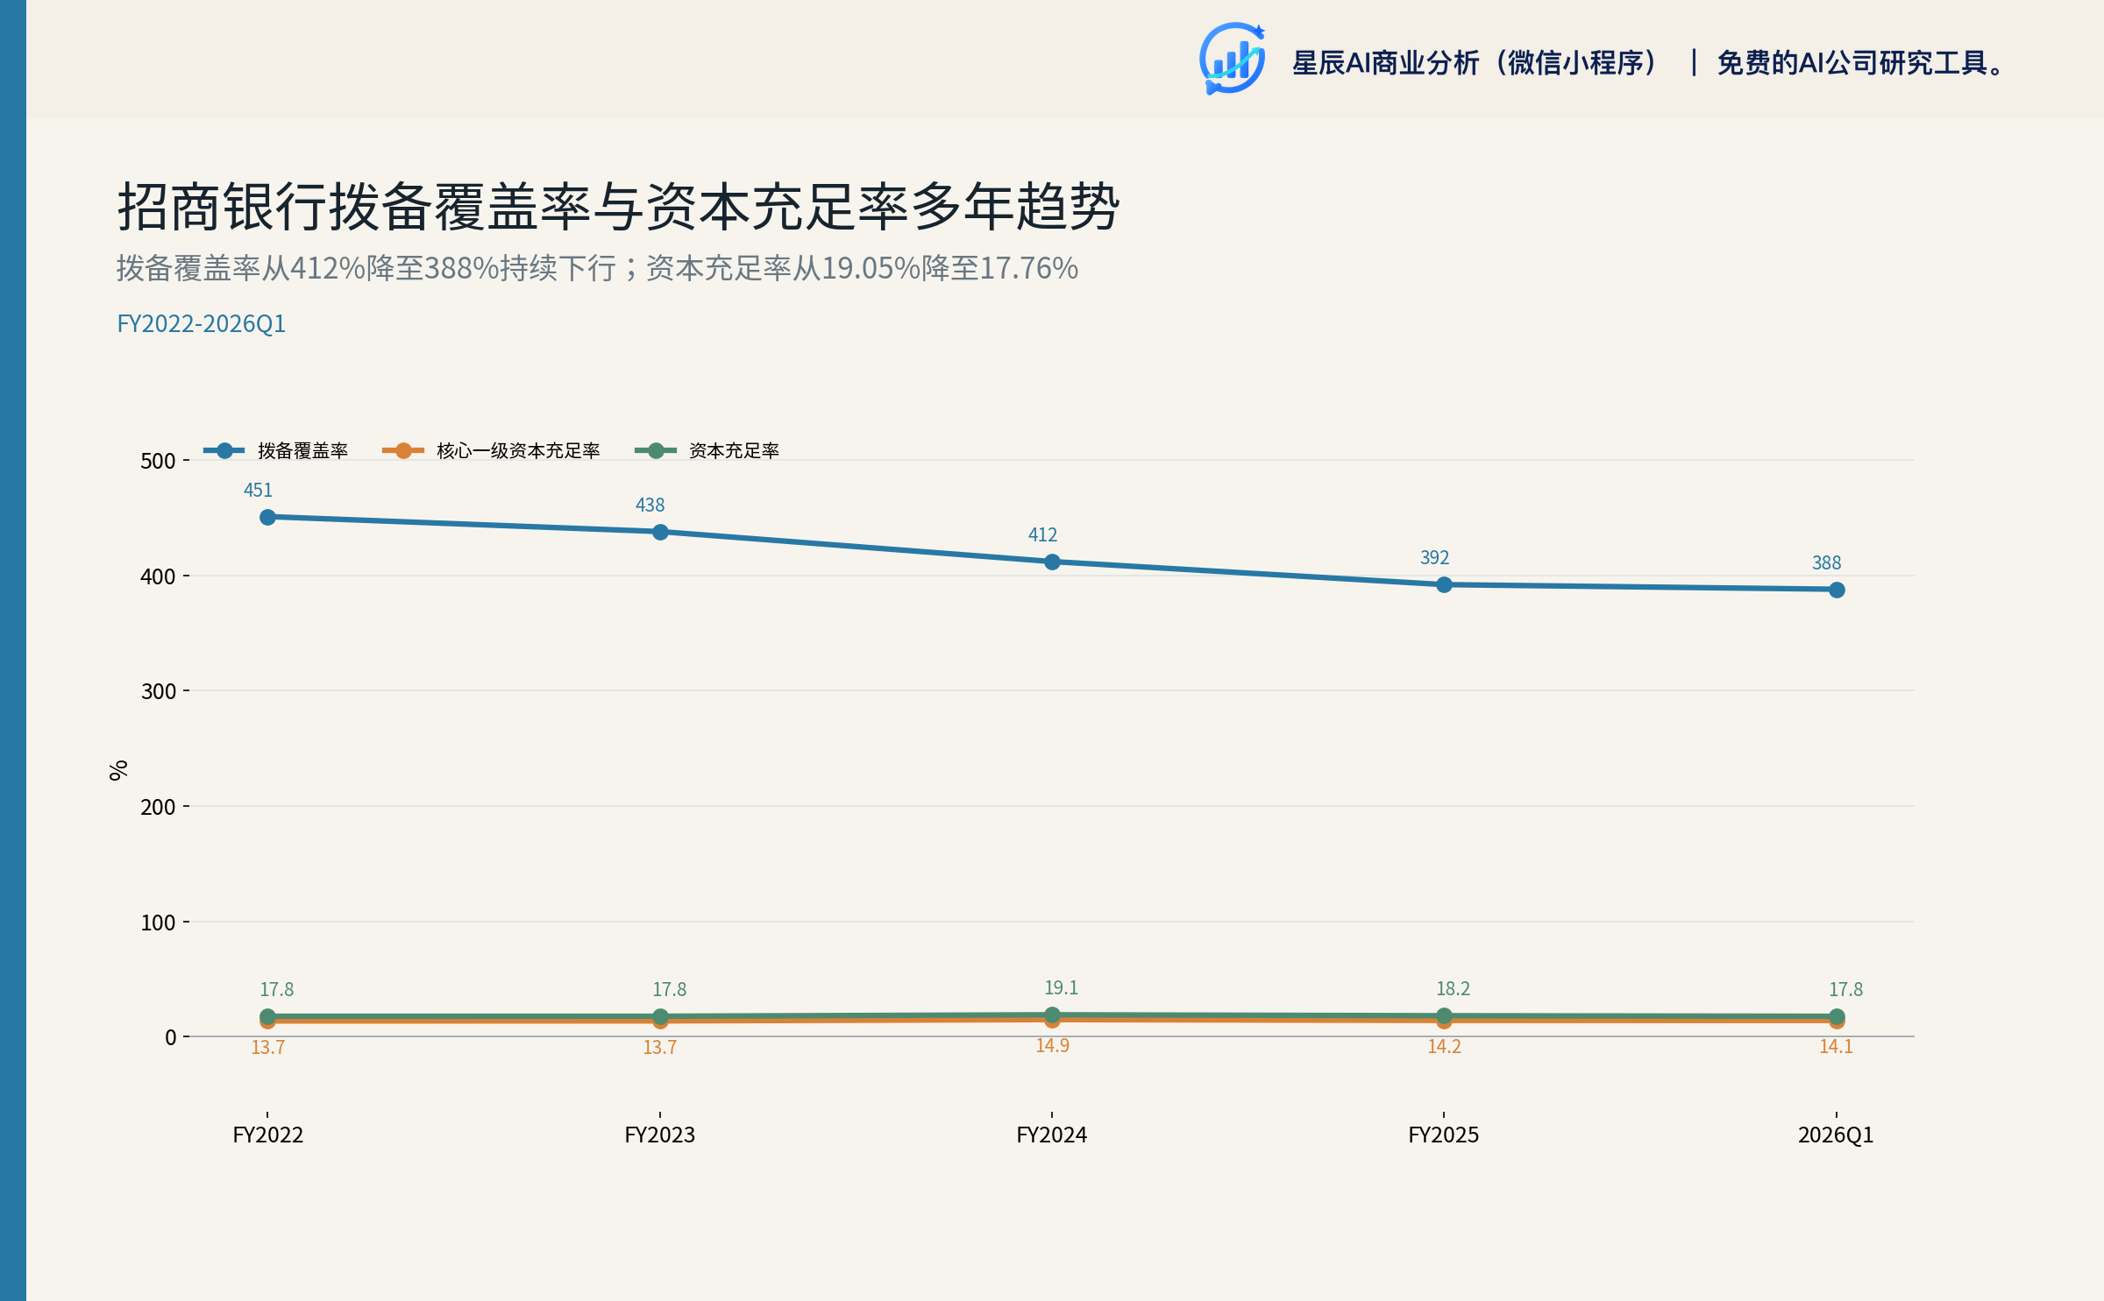Click the green 19.1 marker at FY2024
The image size is (2104, 1301).
point(1052,1015)
